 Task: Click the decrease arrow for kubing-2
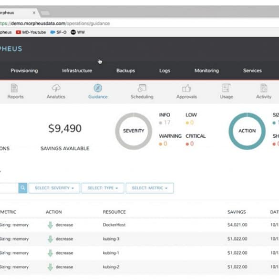(x=51, y=267)
